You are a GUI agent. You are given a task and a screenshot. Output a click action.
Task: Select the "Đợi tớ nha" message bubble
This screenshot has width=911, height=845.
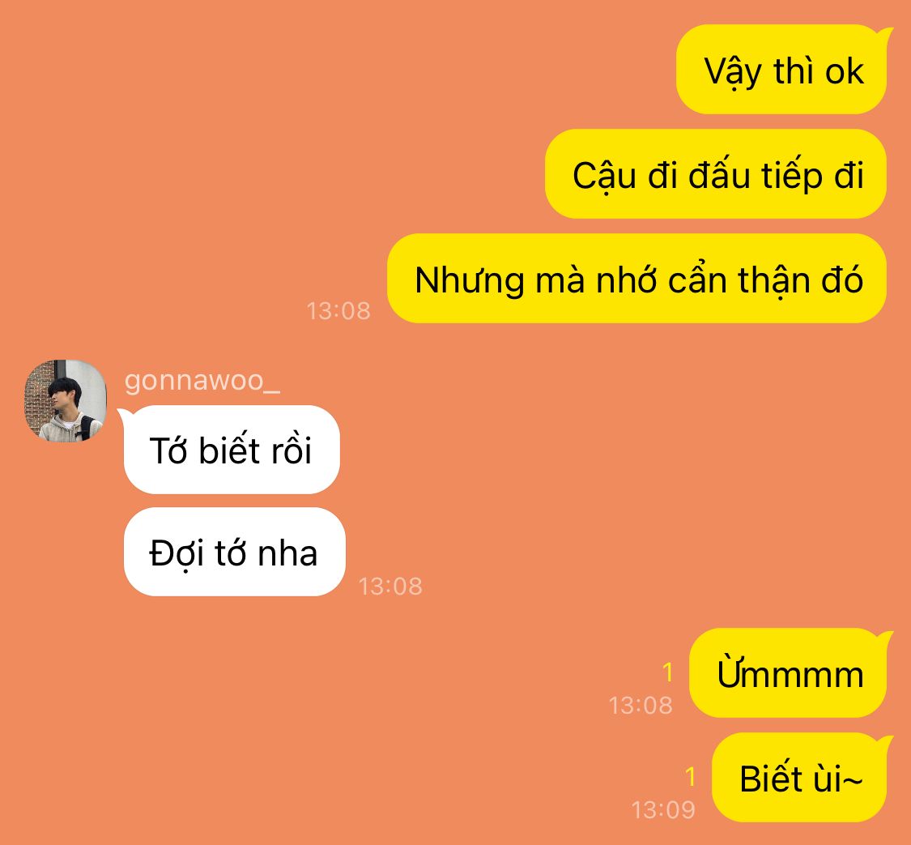(235, 552)
